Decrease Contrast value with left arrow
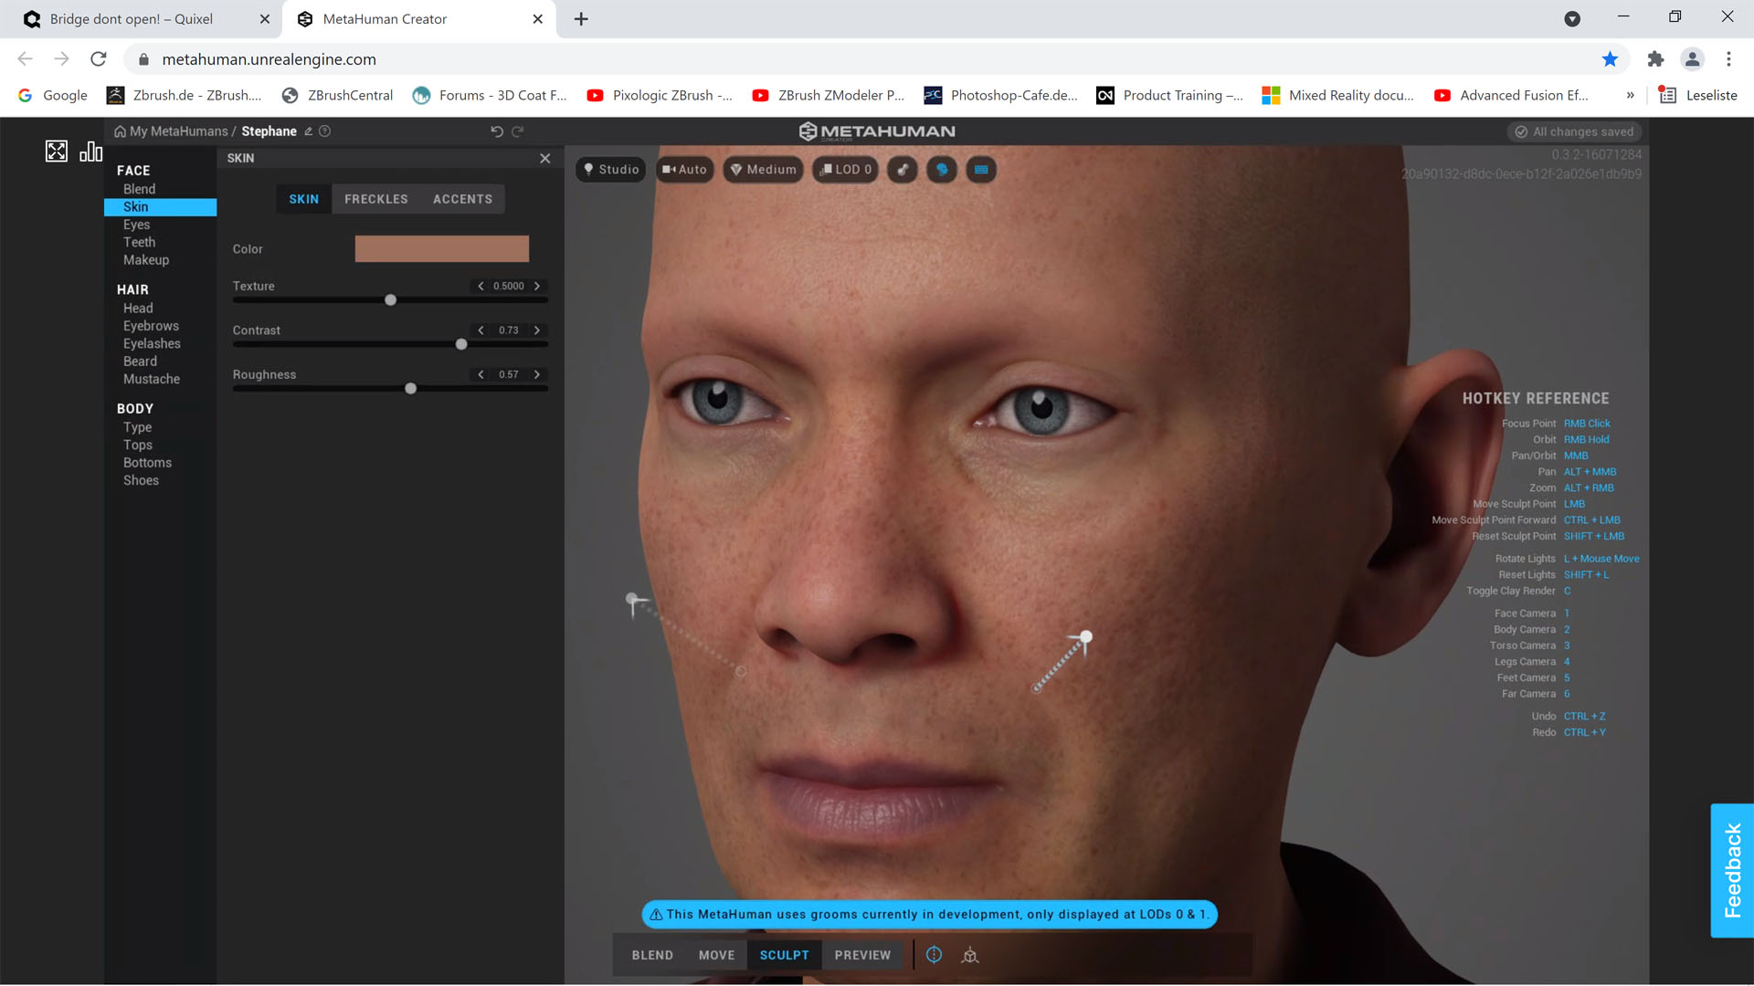Image resolution: width=1754 pixels, height=986 pixels. 481,330
